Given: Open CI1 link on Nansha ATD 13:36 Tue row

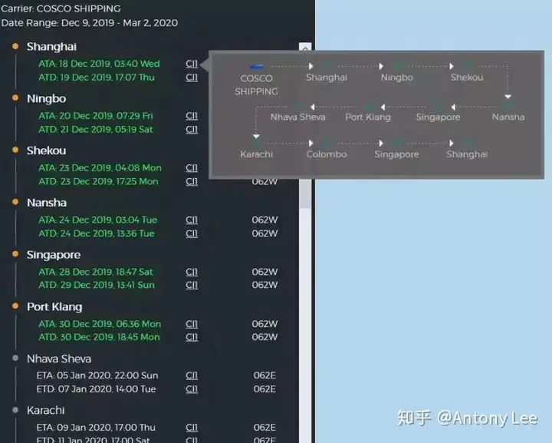Looking at the screenshot, I should (x=192, y=233).
